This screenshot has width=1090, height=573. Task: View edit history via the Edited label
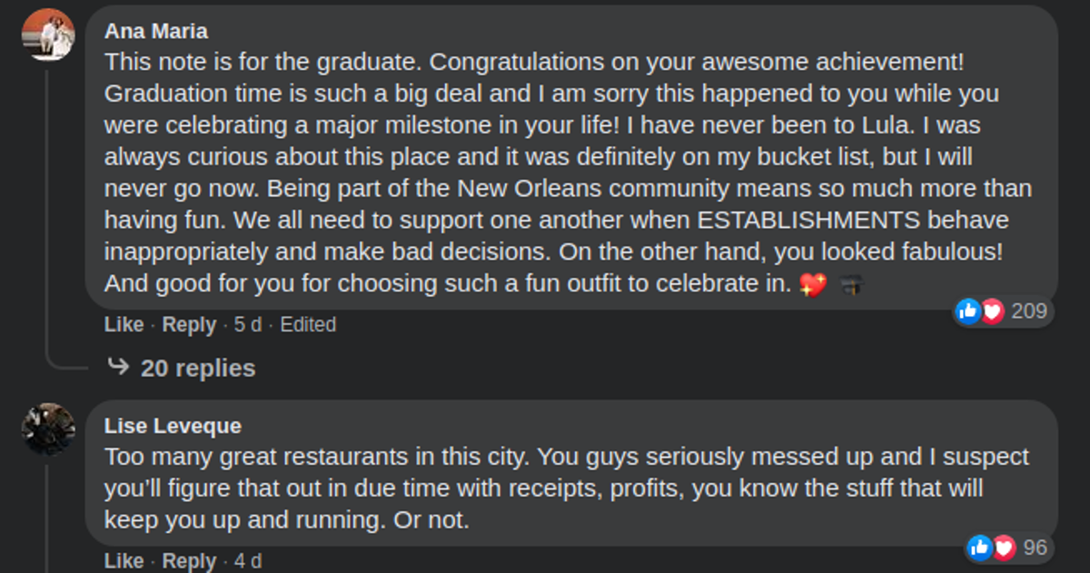point(309,324)
